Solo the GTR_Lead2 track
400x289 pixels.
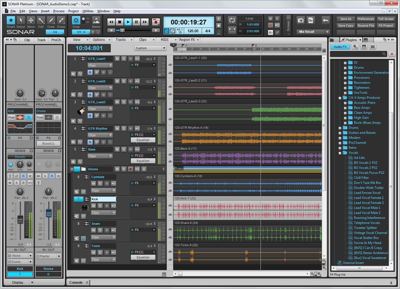pyautogui.click(x=124, y=81)
